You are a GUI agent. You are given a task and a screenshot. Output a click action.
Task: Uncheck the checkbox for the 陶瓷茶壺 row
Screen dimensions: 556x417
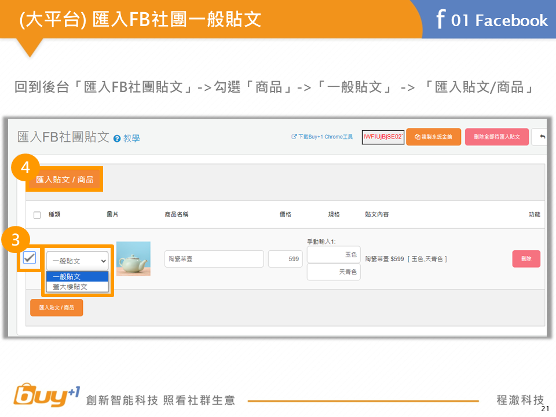pyautogui.click(x=30, y=259)
